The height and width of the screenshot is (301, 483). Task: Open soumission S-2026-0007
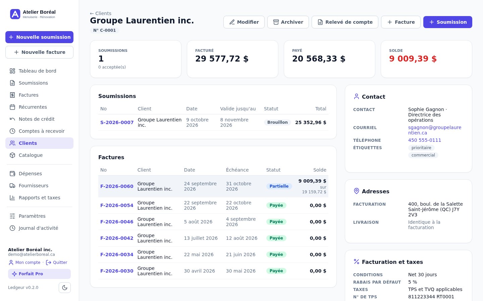point(117,122)
